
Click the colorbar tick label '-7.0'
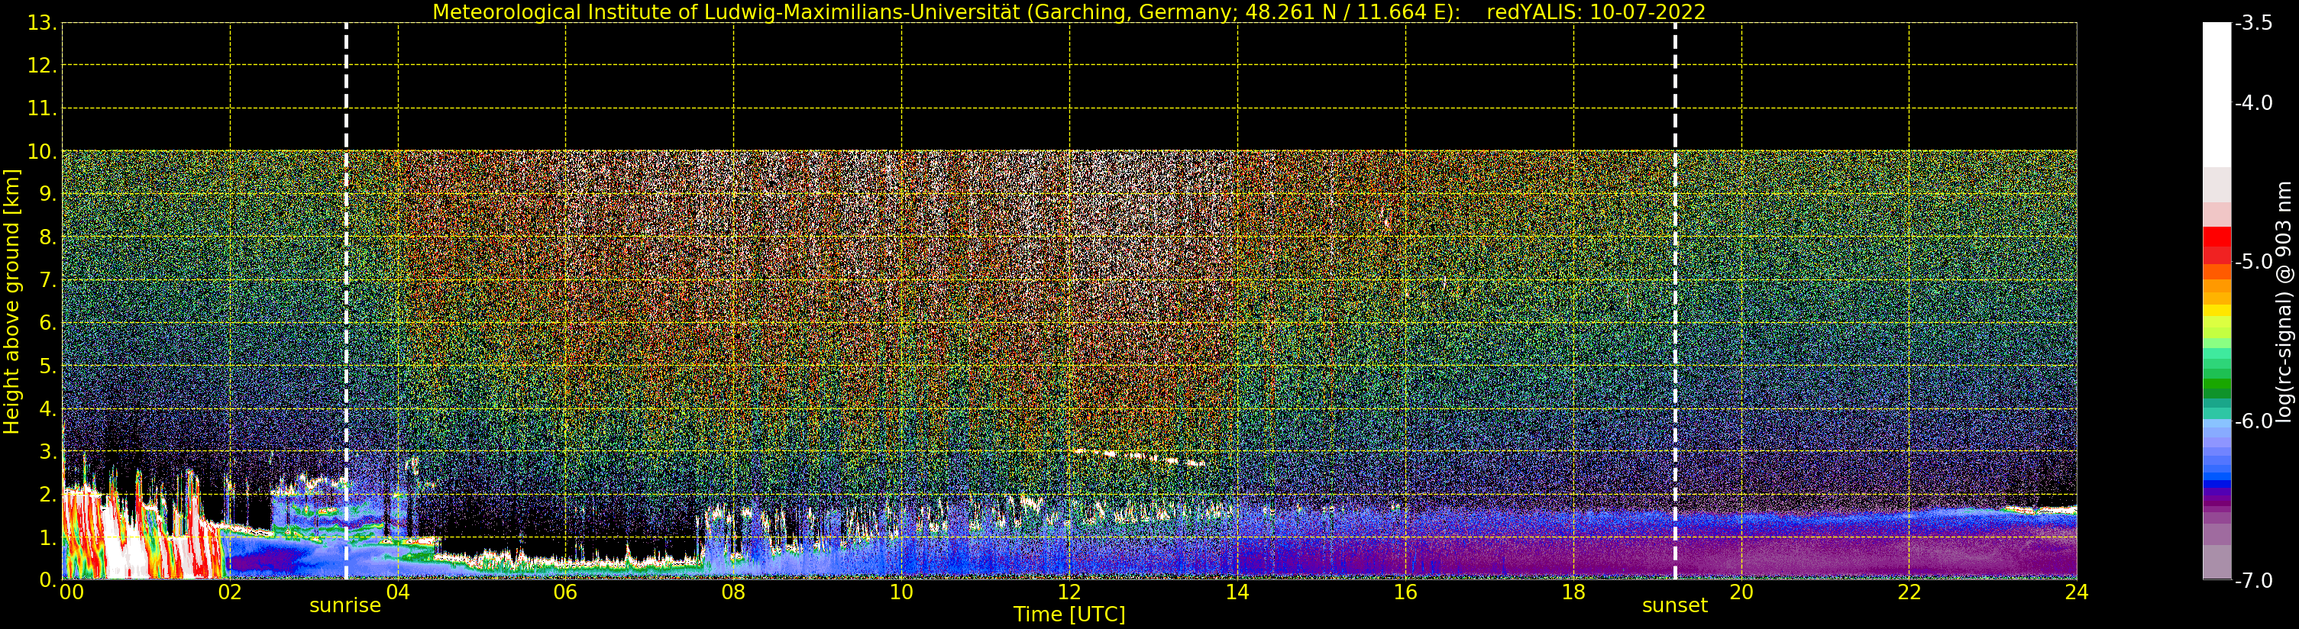tap(2253, 581)
